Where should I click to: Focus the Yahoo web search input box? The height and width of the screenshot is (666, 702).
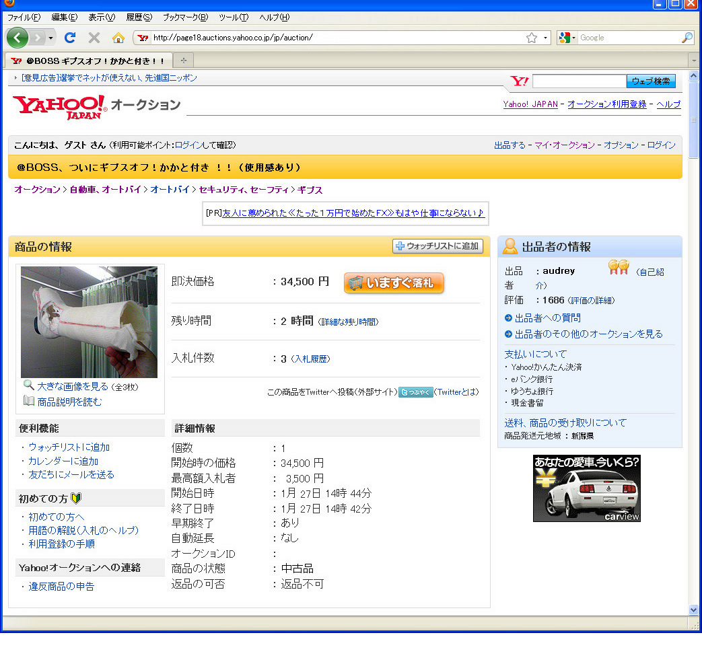coord(579,81)
